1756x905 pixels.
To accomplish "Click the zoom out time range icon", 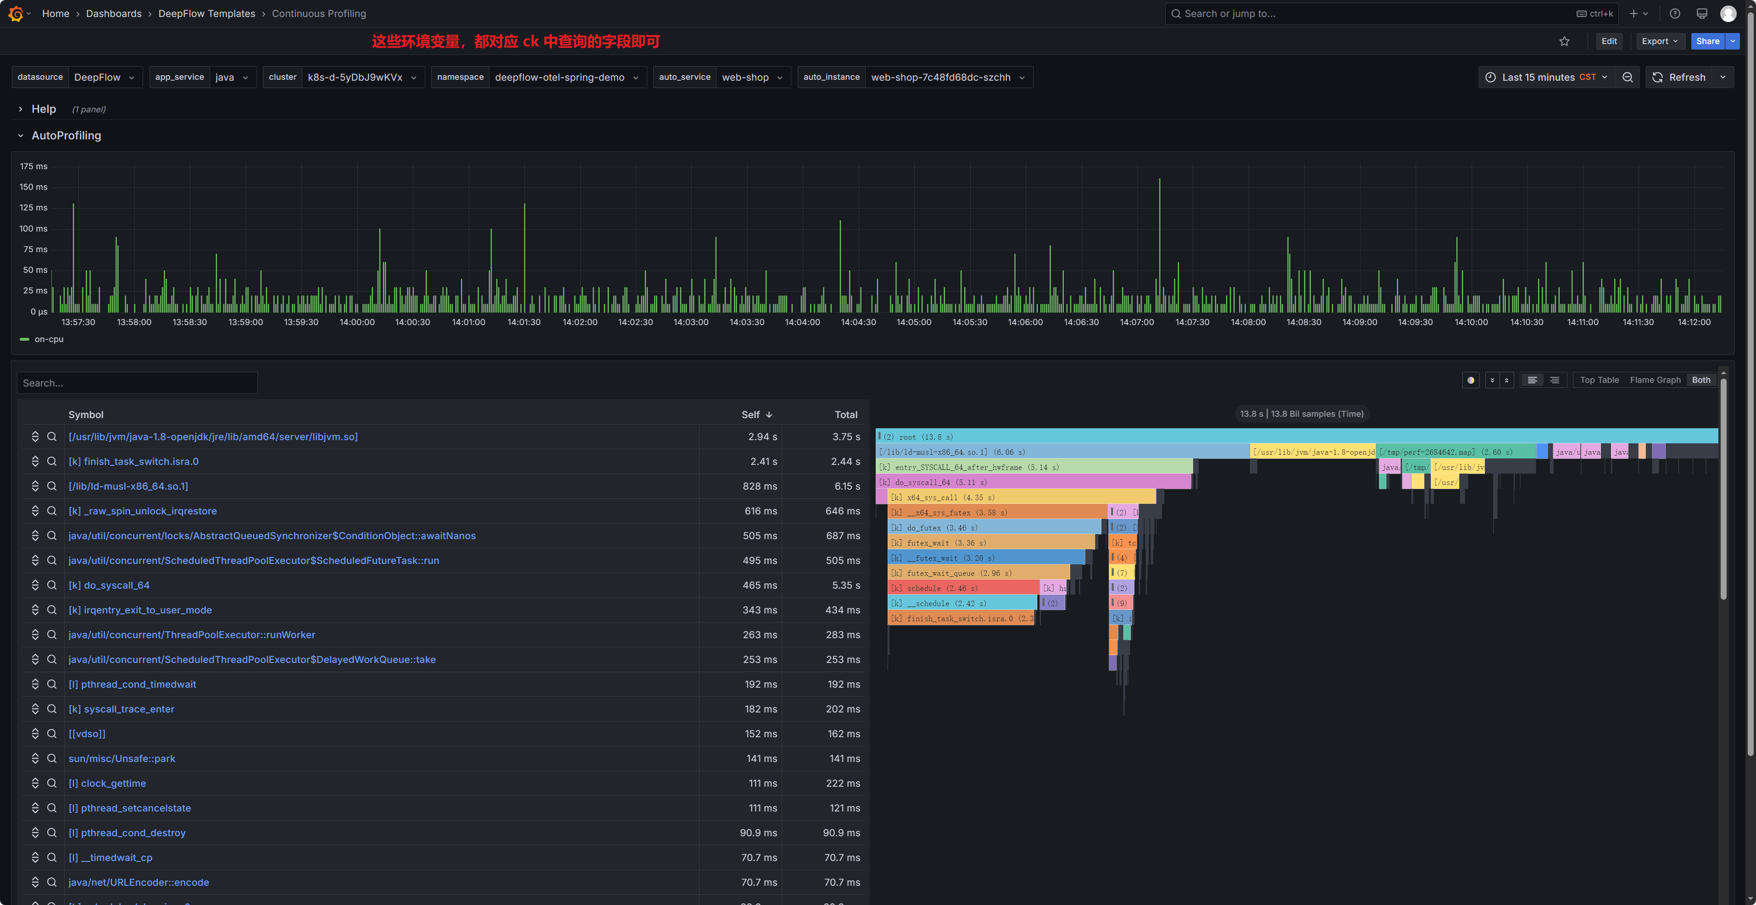I will pos(1627,77).
